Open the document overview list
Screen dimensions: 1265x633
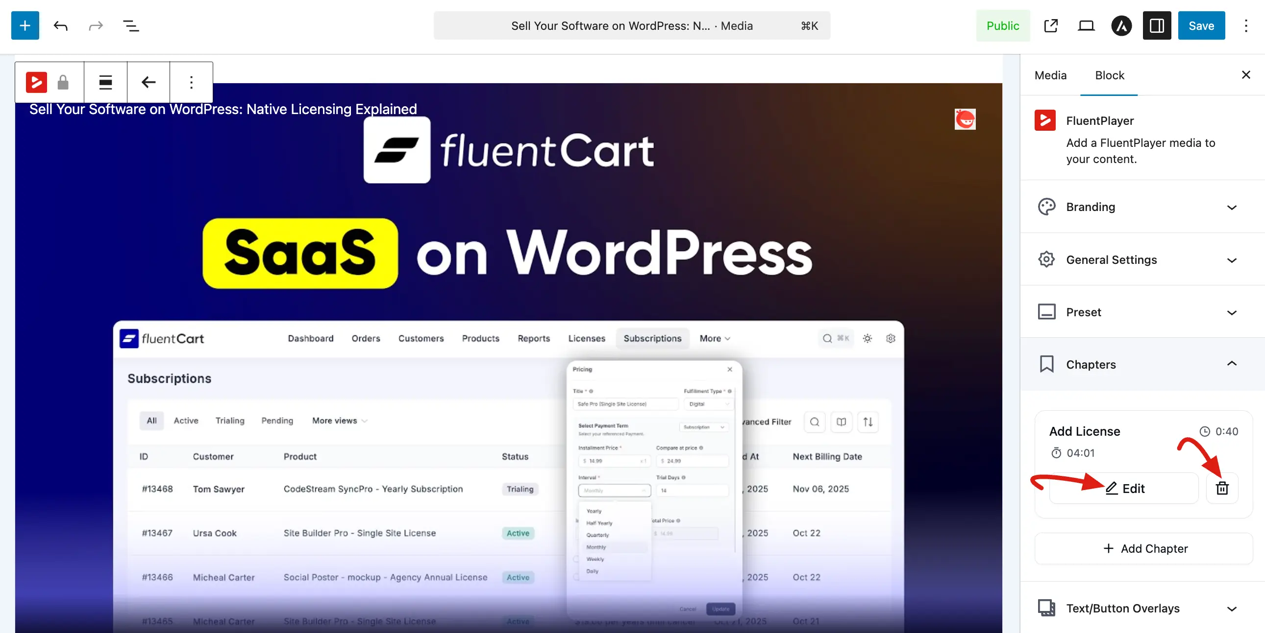(131, 25)
